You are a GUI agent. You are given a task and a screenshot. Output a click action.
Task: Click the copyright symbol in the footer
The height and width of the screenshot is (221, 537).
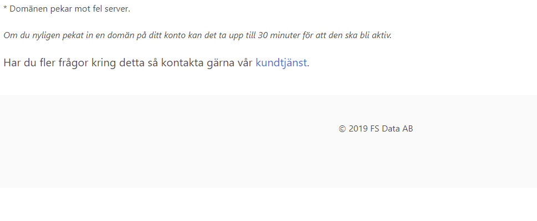click(342, 129)
